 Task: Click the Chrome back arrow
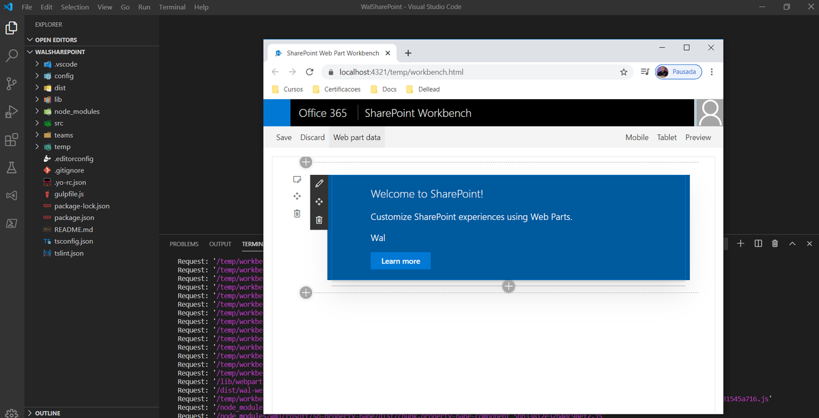(275, 72)
